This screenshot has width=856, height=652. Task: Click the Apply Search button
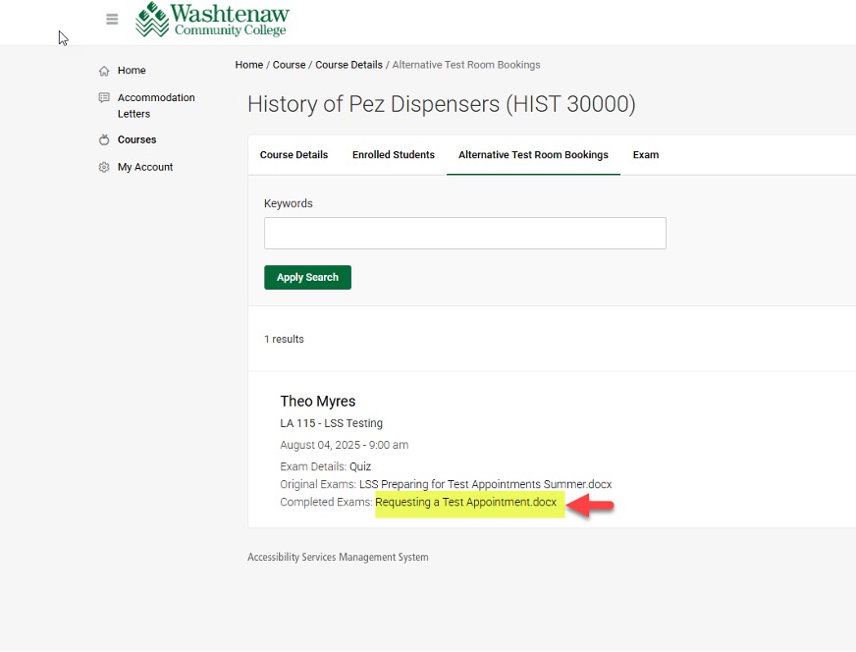pyautogui.click(x=307, y=278)
